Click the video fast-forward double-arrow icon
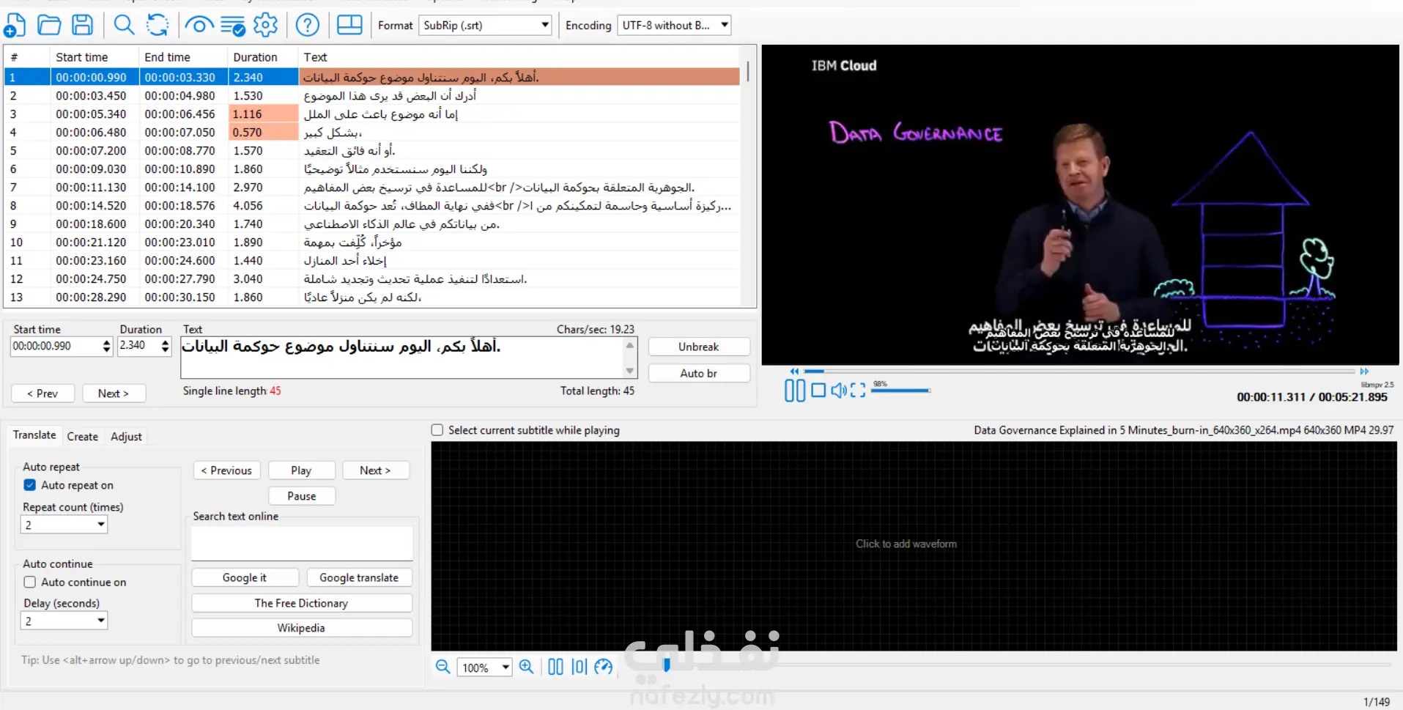This screenshot has height=710, width=1403. click(1364, 371)
